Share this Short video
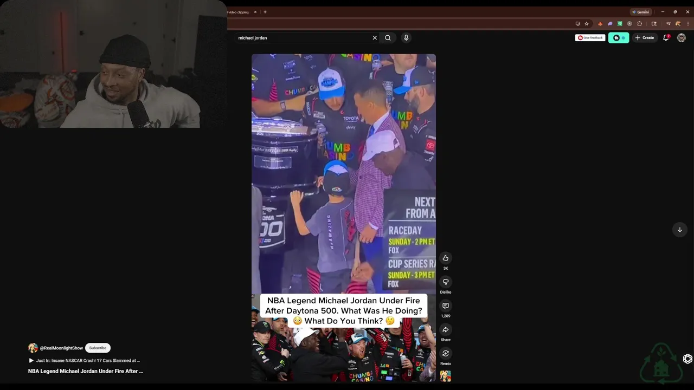Screen dimensions: 694x390 point(446,329)
